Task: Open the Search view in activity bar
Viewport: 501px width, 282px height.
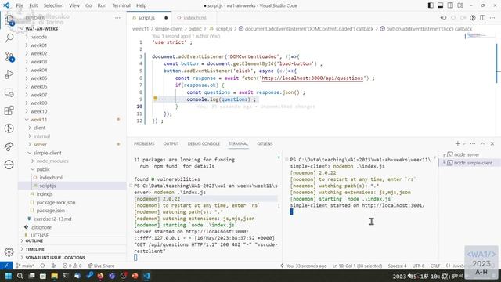Action: (x=9, y=38)
